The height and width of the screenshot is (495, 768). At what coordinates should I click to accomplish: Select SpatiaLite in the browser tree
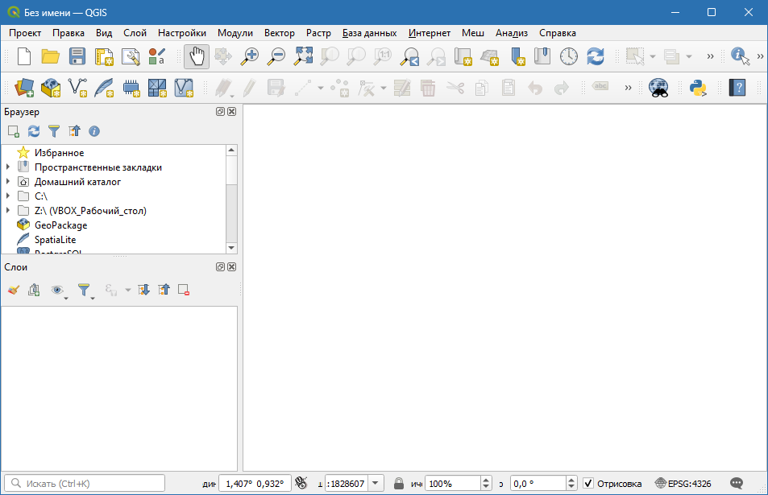tap(55, 240)
